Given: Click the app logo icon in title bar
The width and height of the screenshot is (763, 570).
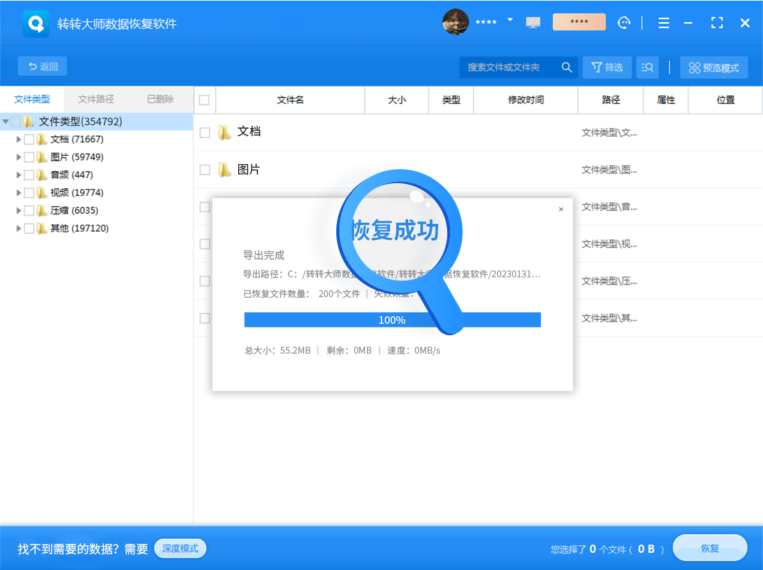Looking at the screenshot, I should coord(36,24).
